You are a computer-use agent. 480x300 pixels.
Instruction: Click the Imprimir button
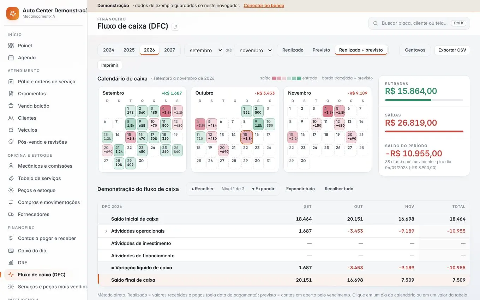click(110, 65)
